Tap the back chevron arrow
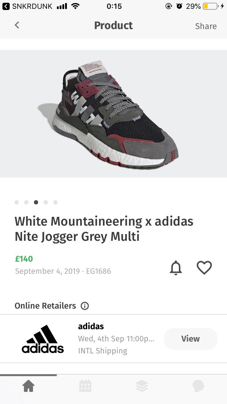Image resolution: width=227 pixels, height=404 pixels. click(17, 25)
